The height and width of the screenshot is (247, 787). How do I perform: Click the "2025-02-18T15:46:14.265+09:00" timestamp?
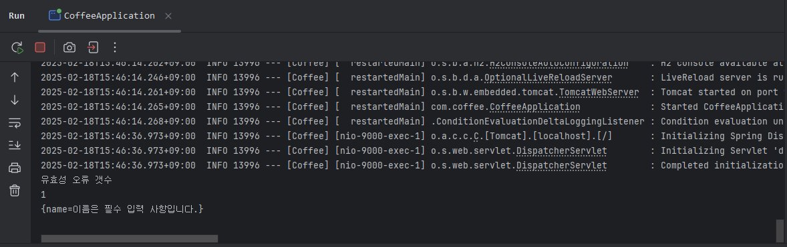(x=118, y=107)
